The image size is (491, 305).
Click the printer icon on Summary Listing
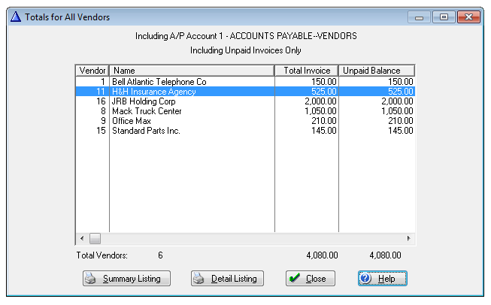pos(91,279)
